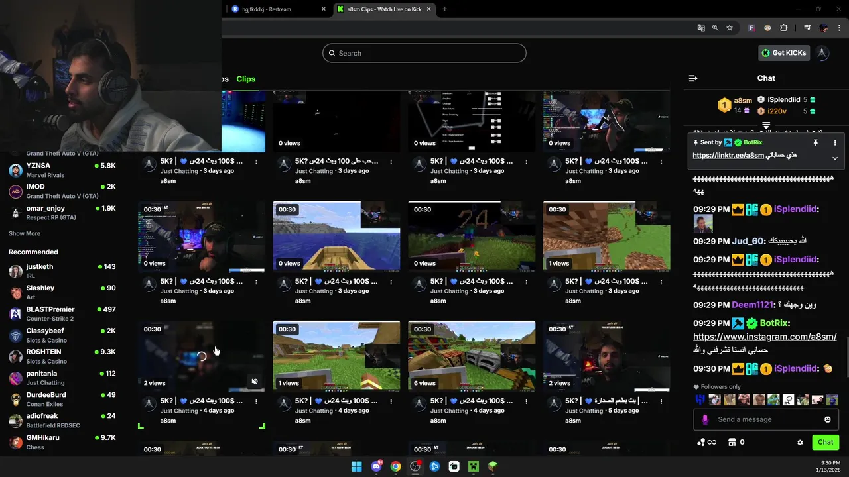Image resolution: width=849 pixels, height=477 pixels.
Task: Open recommended channel GMHikaru
Action: (62, 442)
